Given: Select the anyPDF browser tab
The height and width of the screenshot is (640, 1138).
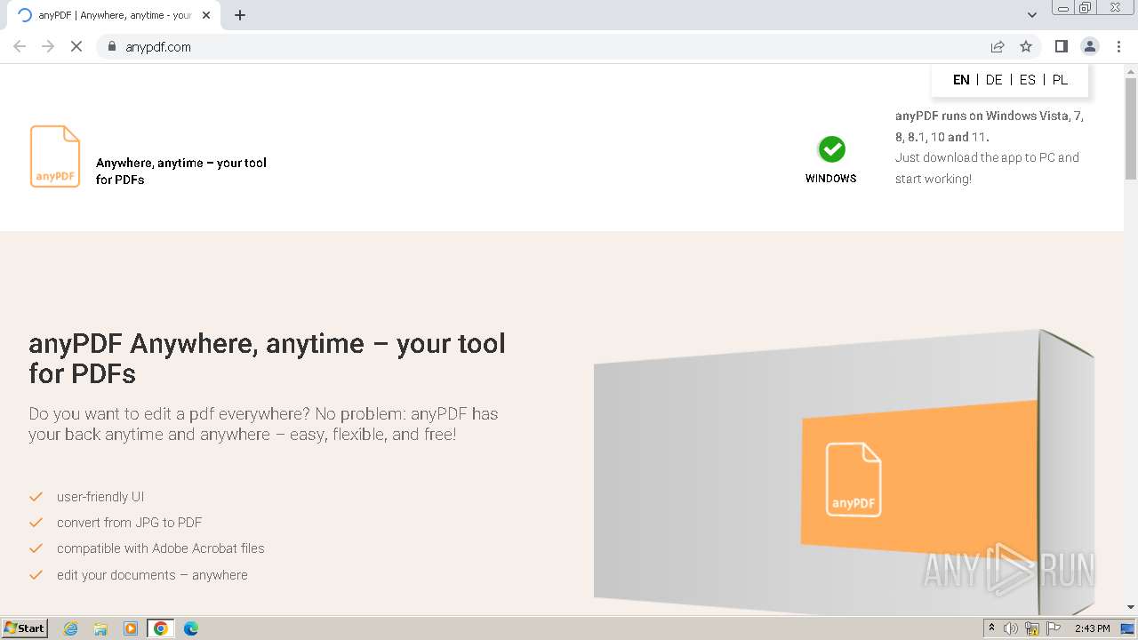Looking at the screenshot, I should click(114, 15).
